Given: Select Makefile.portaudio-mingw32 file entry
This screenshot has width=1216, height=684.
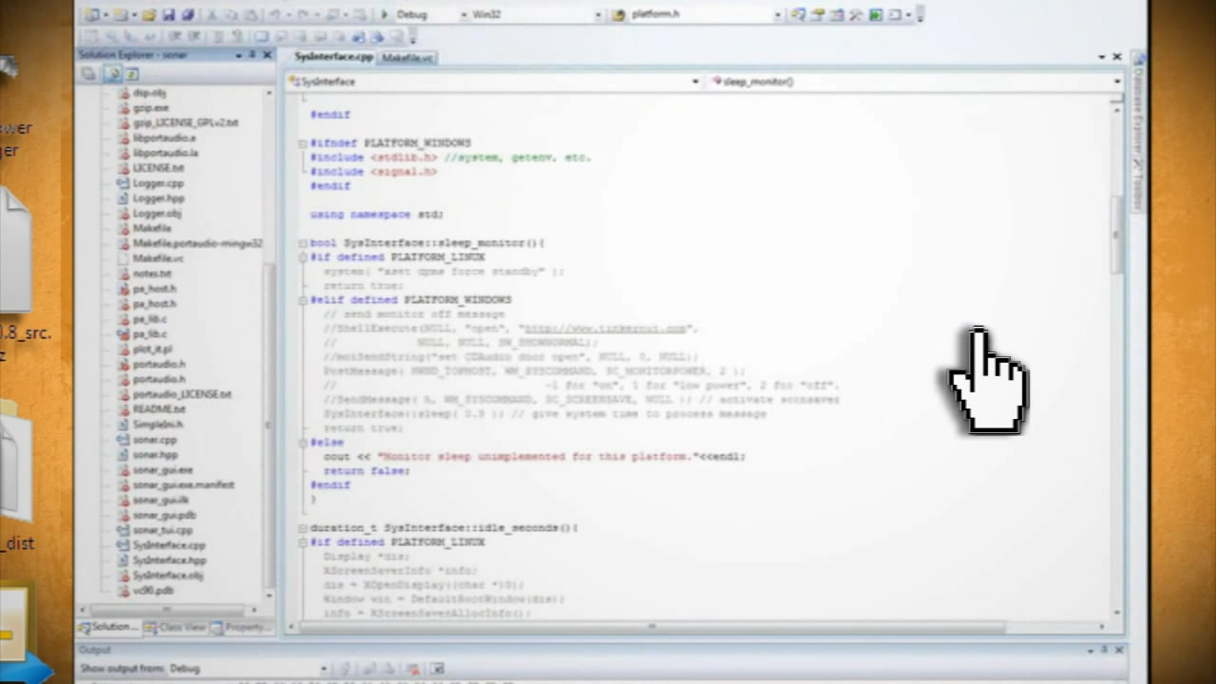Looking at the screenshot, I should point(197,243).
